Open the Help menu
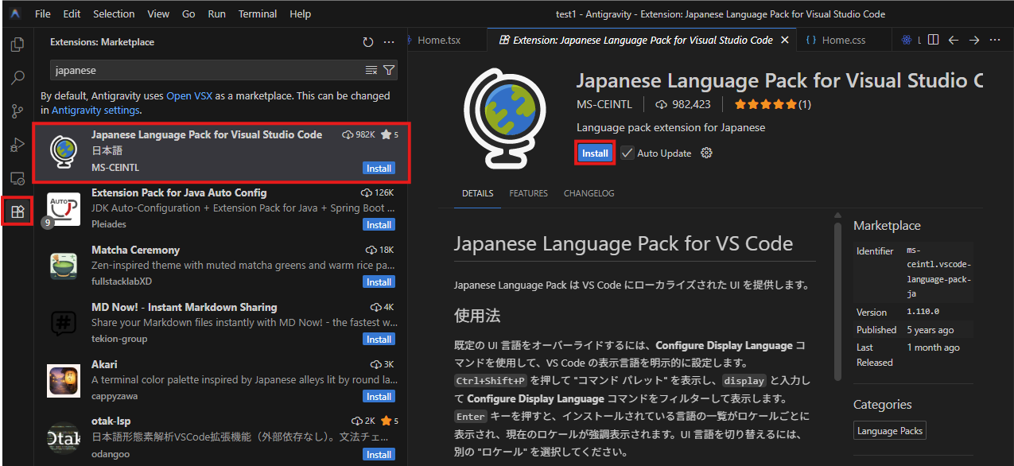The height and width of the screenshot is (466, 1014). (301, 14)
